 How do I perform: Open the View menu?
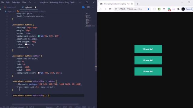pyautogui.click(x=24, y=2)
